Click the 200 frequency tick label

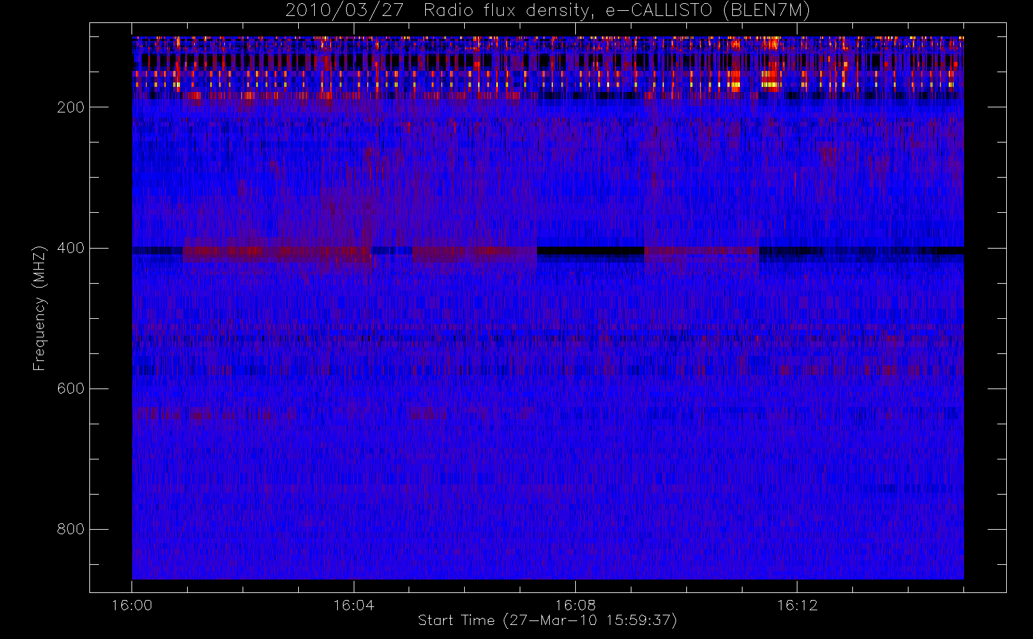click(71, 107)
